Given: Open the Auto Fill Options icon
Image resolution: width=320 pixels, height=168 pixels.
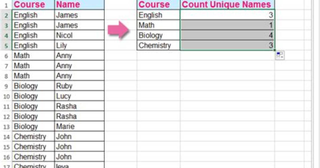Looking at the screenshot, I should point(280,55).
